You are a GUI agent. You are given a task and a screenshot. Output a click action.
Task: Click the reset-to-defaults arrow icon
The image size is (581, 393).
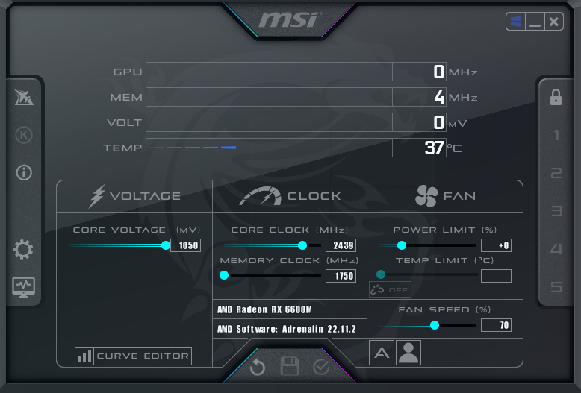[x=258, y=368]
